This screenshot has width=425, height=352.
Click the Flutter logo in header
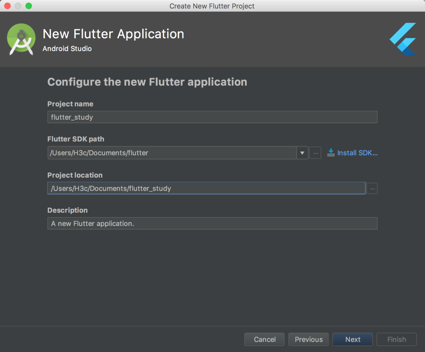[x=403, y=39]
